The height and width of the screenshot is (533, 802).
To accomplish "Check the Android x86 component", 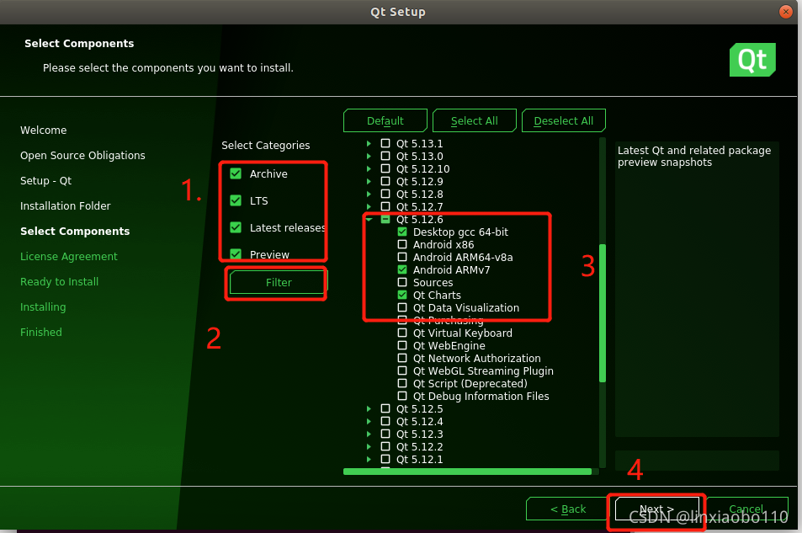I will 402,244.
